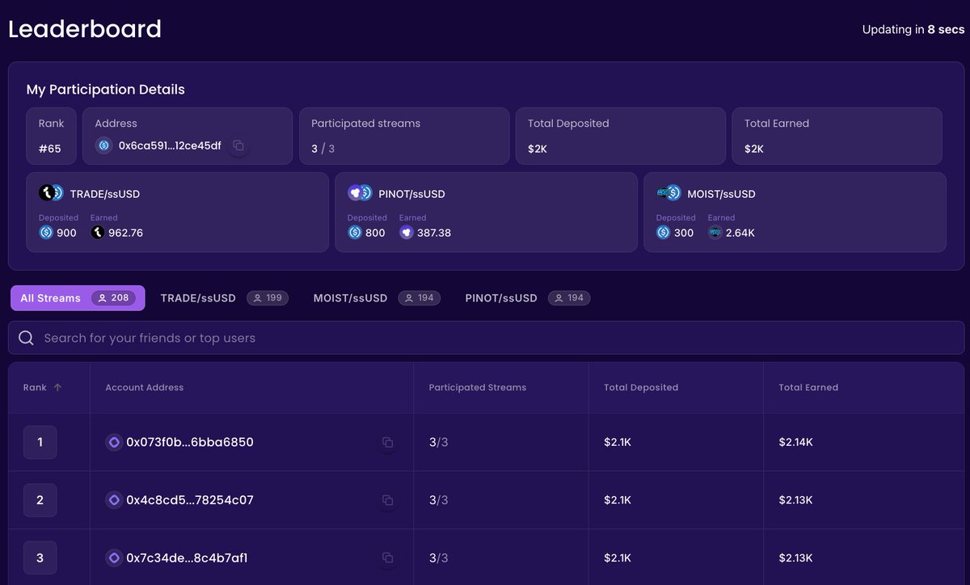Open the PINOT/ssUSD participation card
The image size is (970, 585).
(x=487, y=213)
